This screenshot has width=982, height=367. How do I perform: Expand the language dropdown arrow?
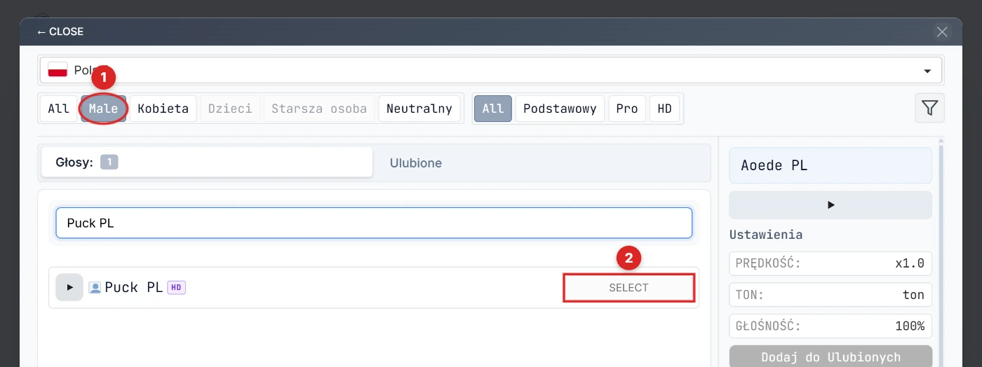pos(927,71)
